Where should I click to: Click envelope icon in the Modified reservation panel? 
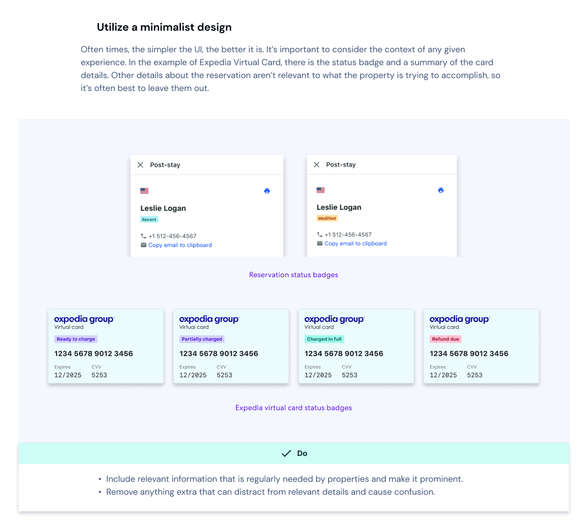point(320,243)
